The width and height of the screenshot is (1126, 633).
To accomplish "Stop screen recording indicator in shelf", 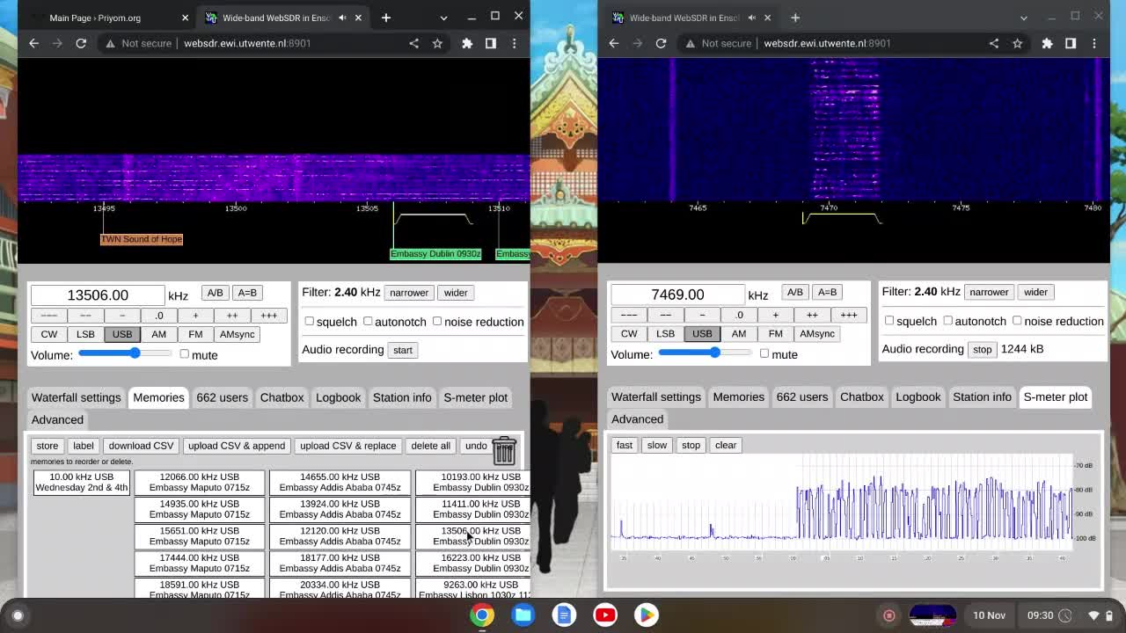I will 888,615.
